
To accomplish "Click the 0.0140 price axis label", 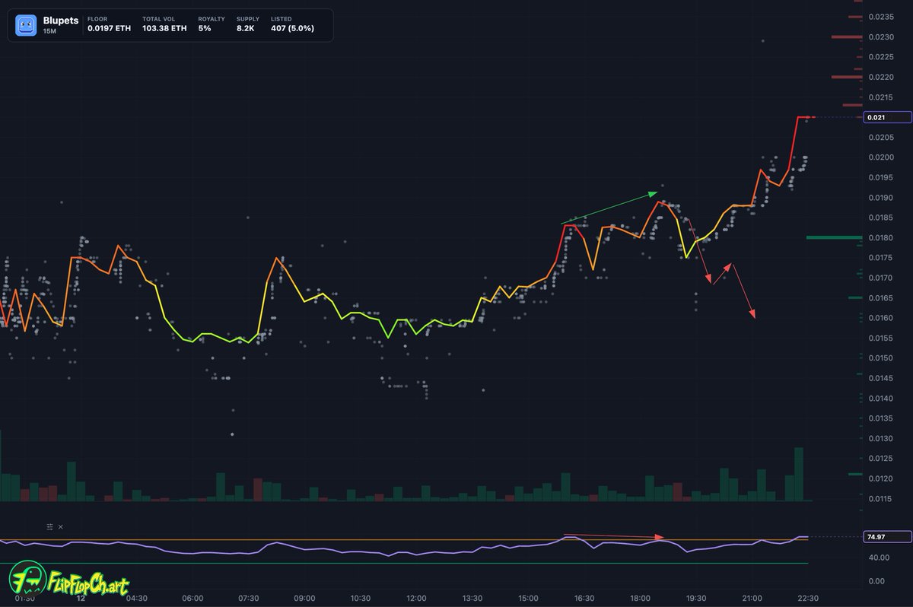I will [x=881, y=399].
